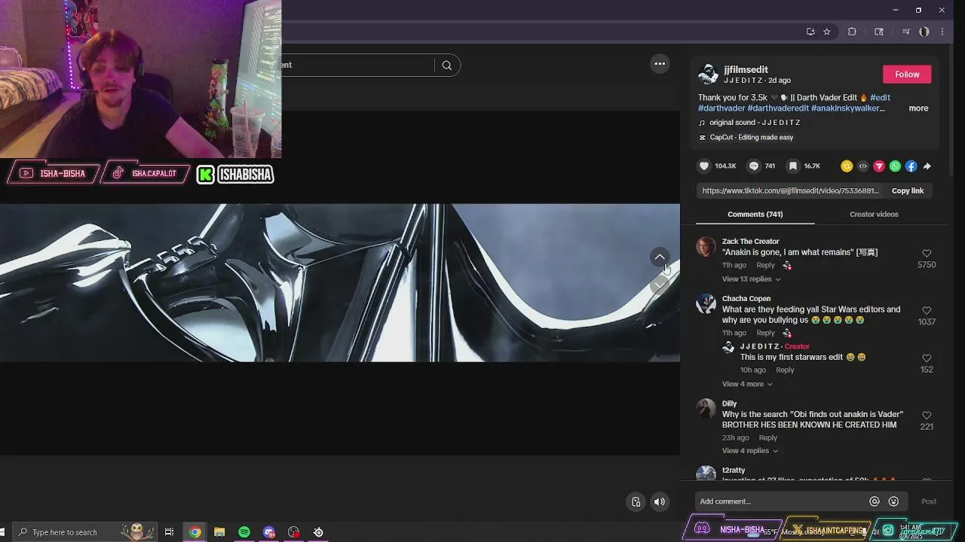Viewport: 965px width, 542px height.
Task: Reply to Chacha Copen's comment
Action: pyautogui.click(x=765, y=333)
